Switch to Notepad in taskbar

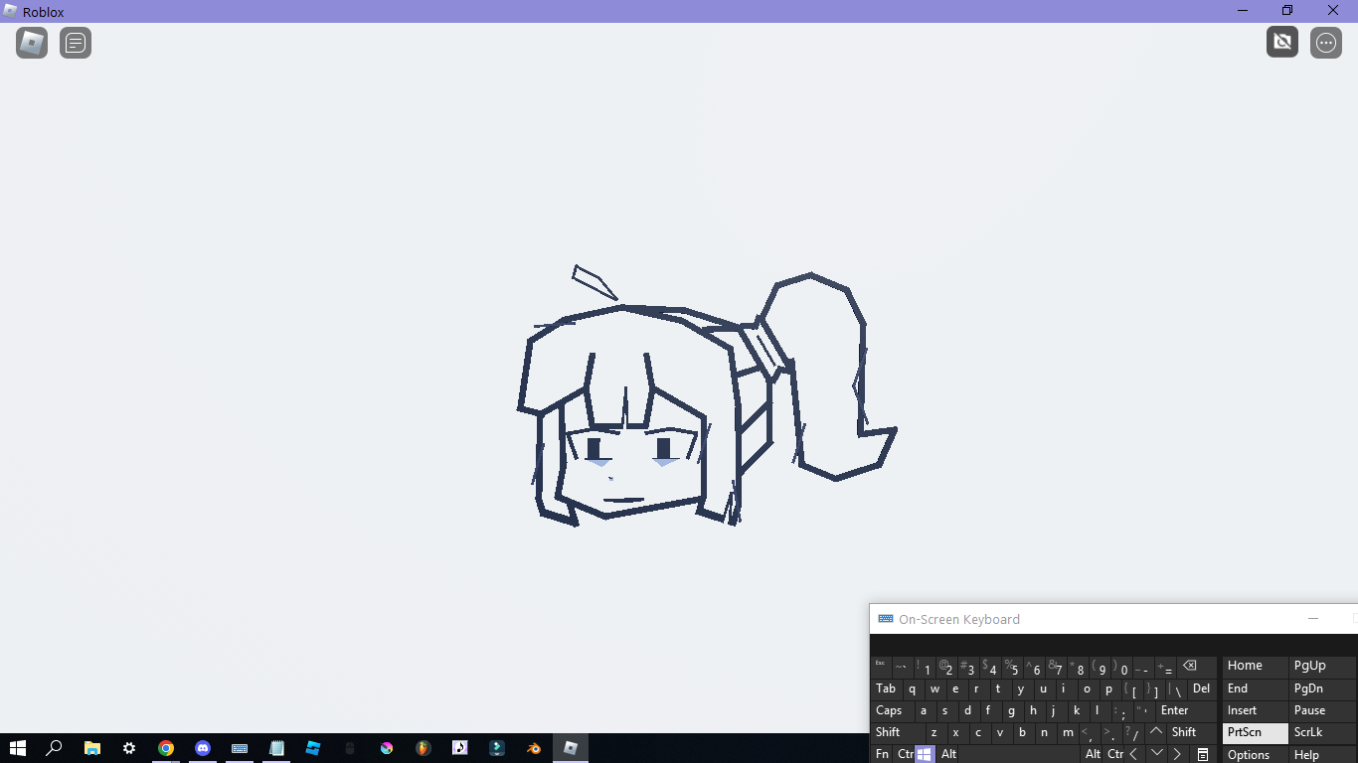point(276,748)
